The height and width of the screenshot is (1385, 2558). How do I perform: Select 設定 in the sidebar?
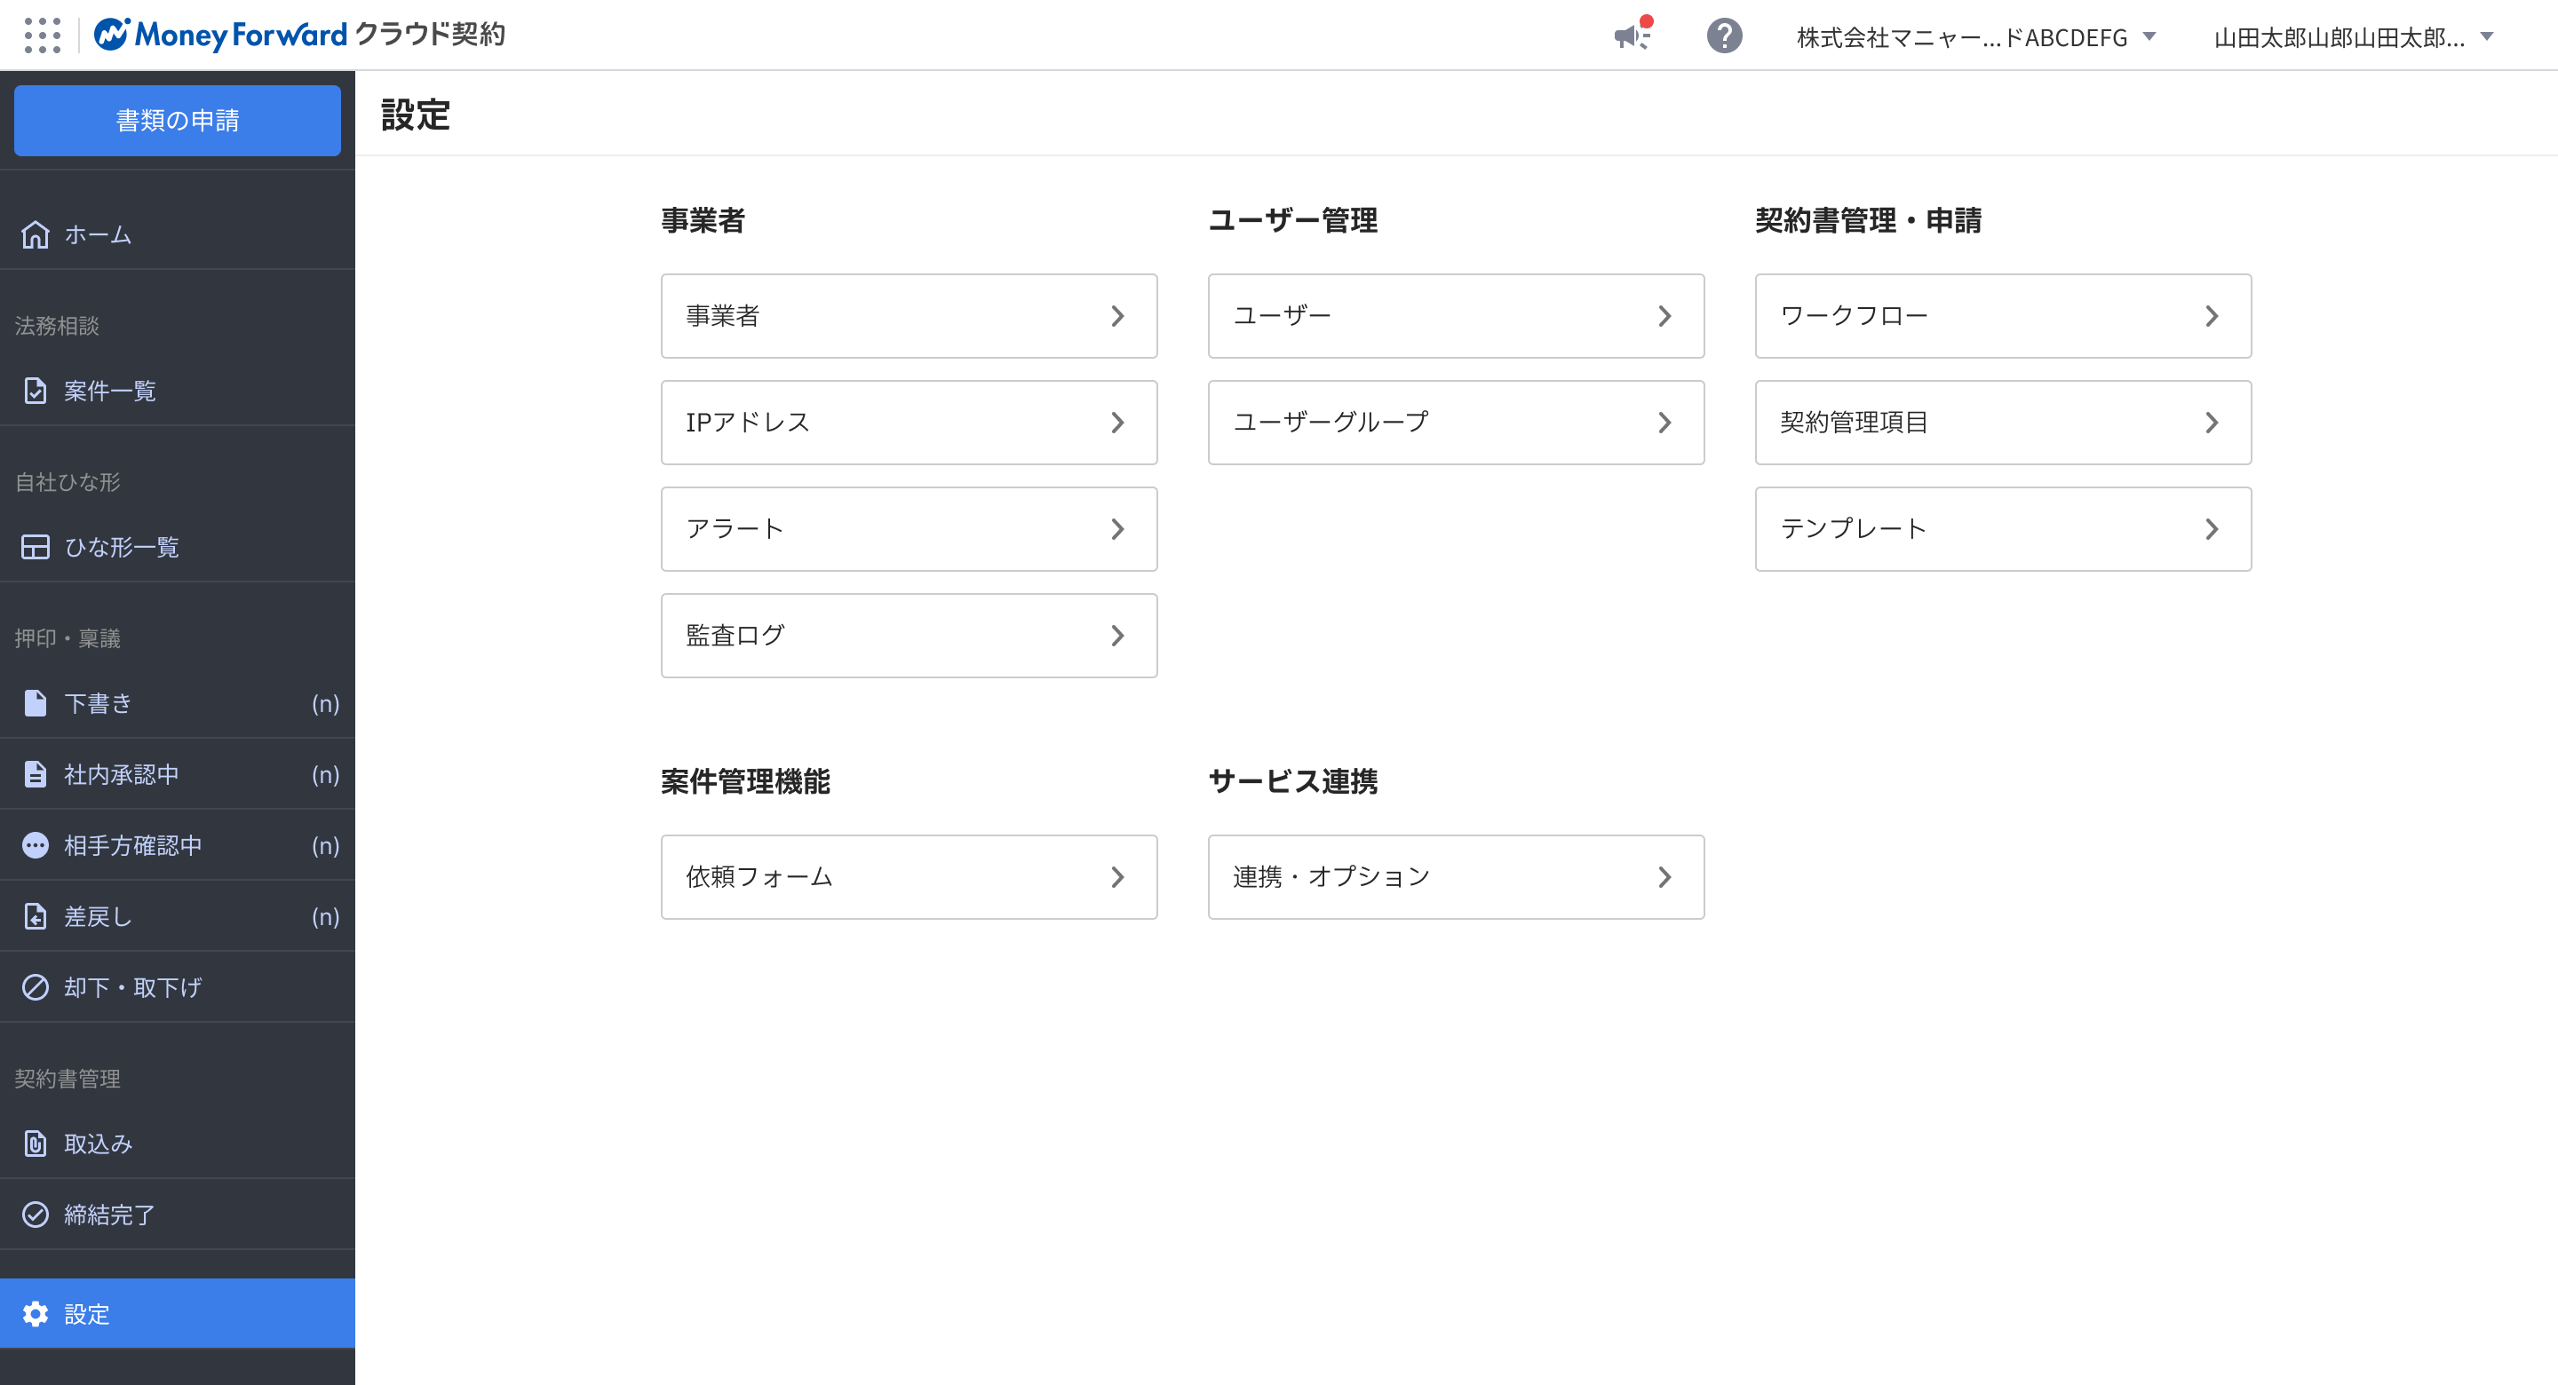178,1313
